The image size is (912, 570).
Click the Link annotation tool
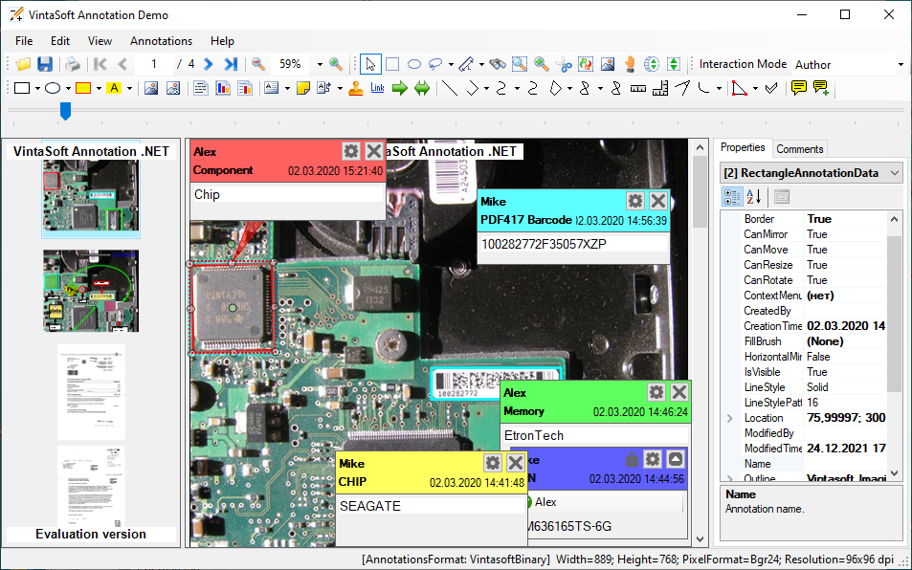pyautogui.click(x=377, y=89)
